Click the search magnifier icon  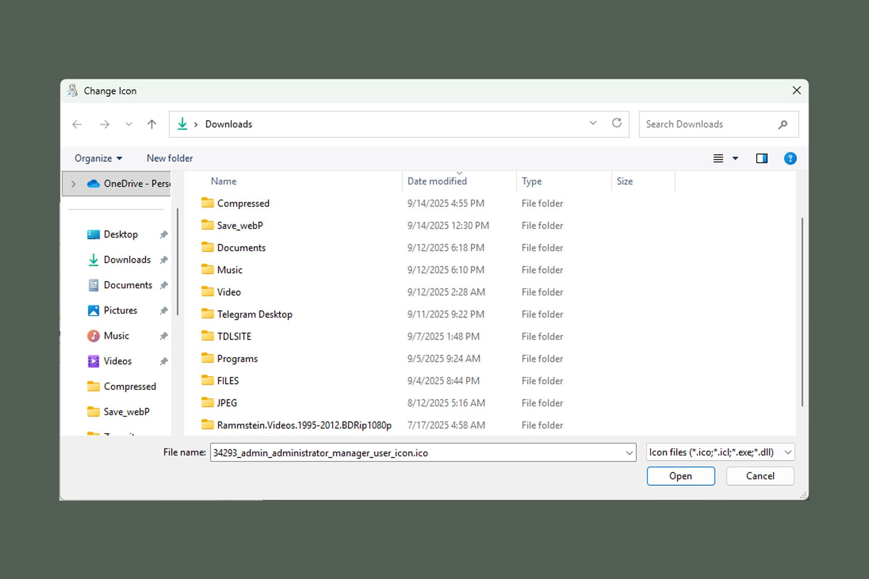[x=783, y=124]
